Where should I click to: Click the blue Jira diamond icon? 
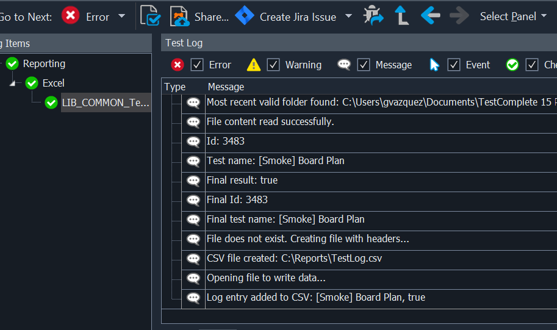(x=245, y=16)
